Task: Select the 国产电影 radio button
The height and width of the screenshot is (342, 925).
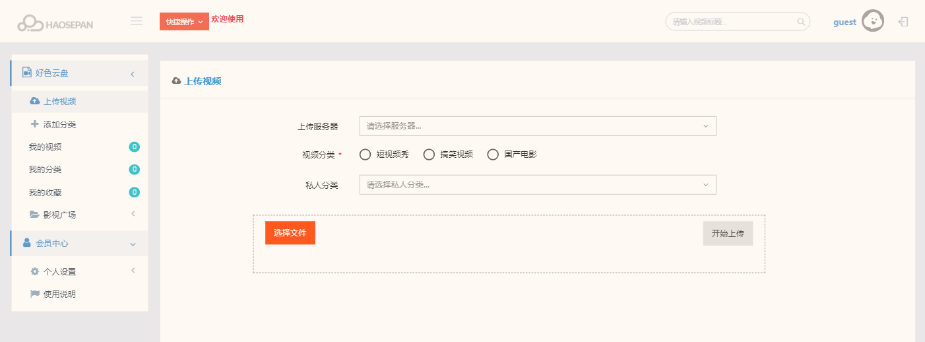Action: tap(493, 154)
